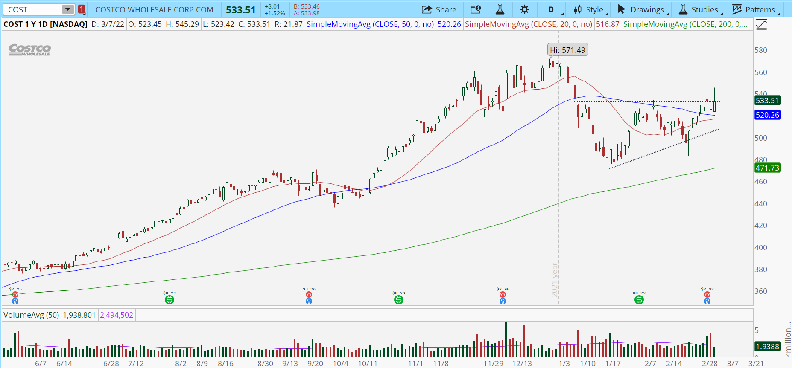This screenshot has height=368, width=792.
Task: Click the Share button
Action: [x=439, y=9]
